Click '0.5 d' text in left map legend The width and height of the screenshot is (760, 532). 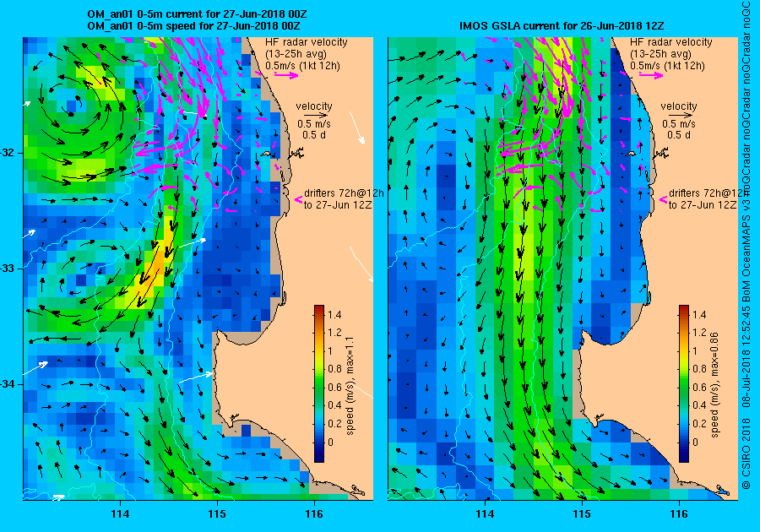pyautogui.click(x=314, y=135)
